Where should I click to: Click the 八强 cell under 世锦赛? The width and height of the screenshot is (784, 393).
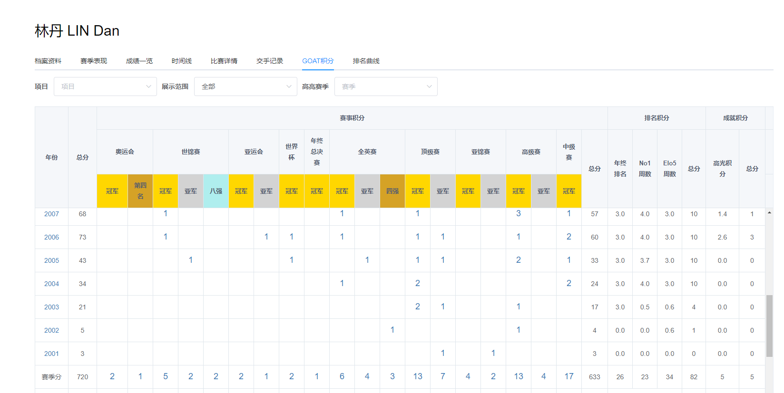(x=216, y=191)
